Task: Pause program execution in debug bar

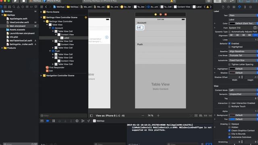Action: (x=54, y=121)
